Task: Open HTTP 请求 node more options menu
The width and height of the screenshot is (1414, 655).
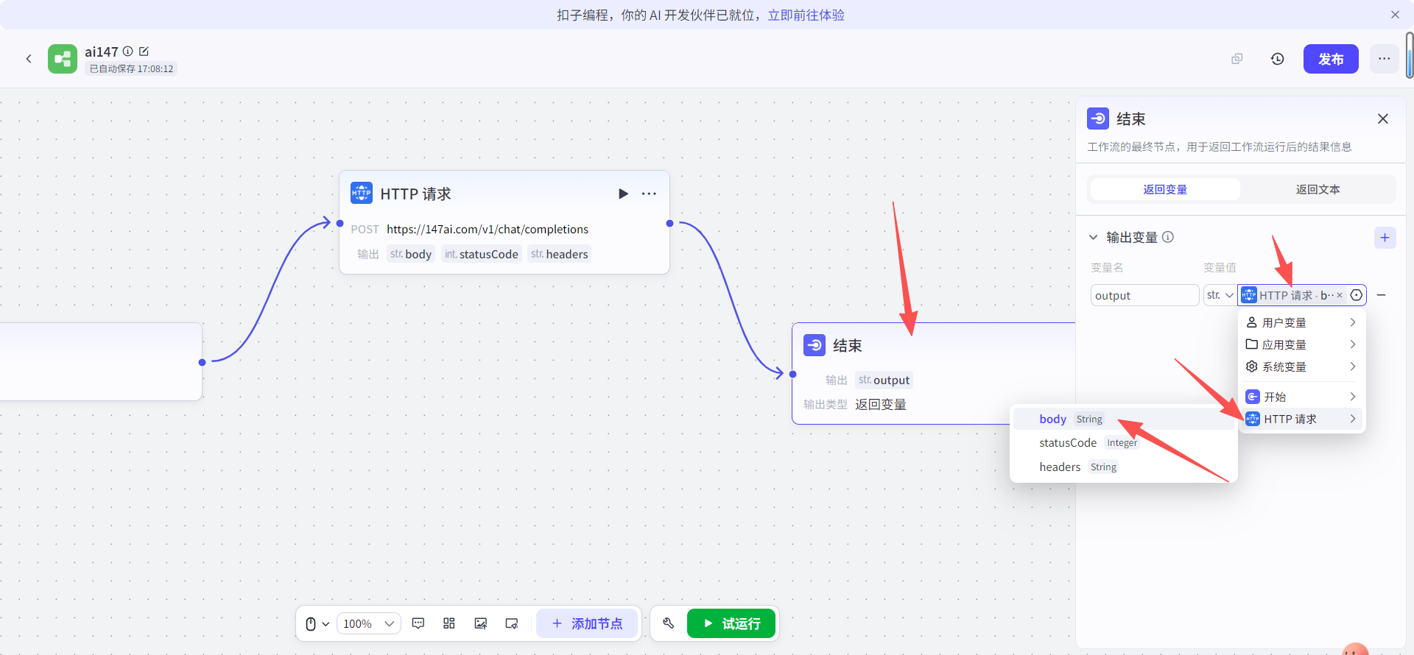Action: [649, 194]
